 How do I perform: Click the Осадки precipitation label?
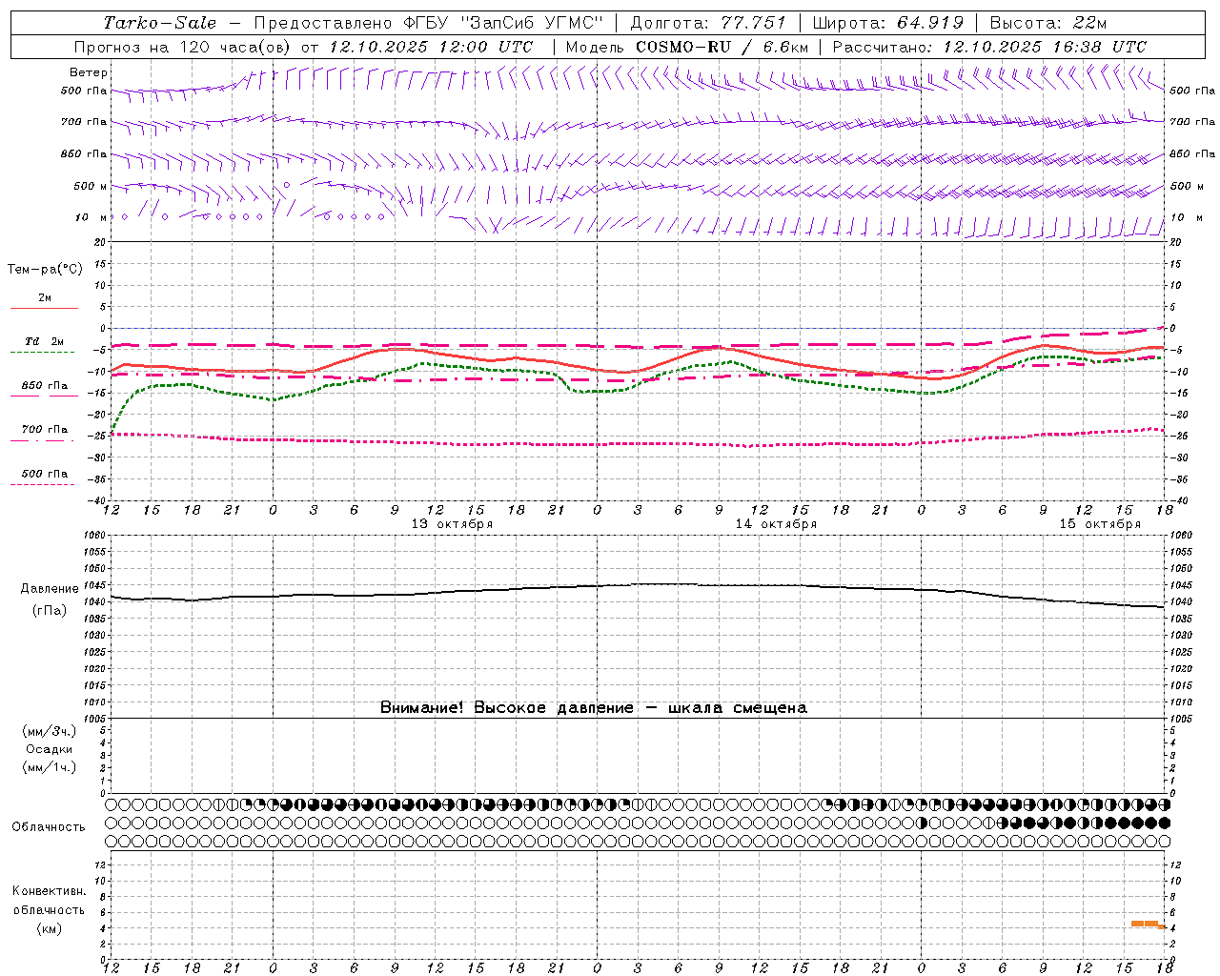(50, 749)
